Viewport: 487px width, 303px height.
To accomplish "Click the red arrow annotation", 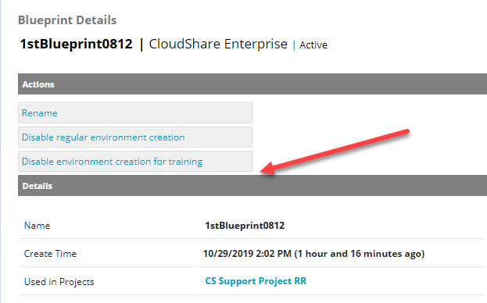I will point(335,151).
